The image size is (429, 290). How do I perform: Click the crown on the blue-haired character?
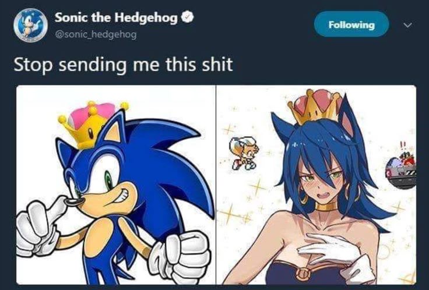315,107
